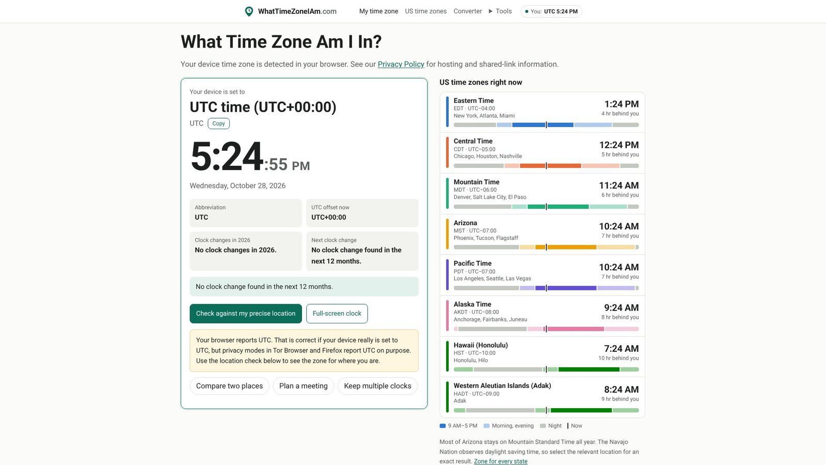The width and height of the screenshot is (826, 465).
Task: Select Compare two places chip
Action: pos(229,386)
